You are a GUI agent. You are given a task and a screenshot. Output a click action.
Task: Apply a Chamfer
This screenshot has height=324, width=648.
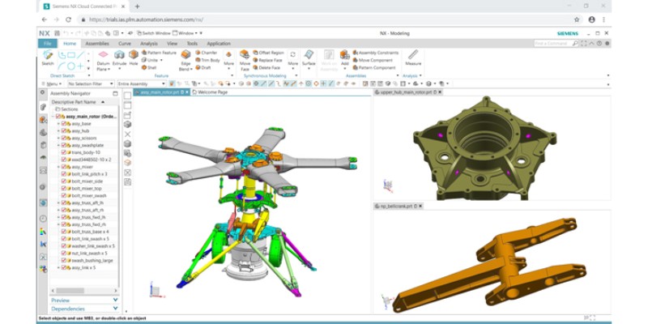click(x=207, y=53)
